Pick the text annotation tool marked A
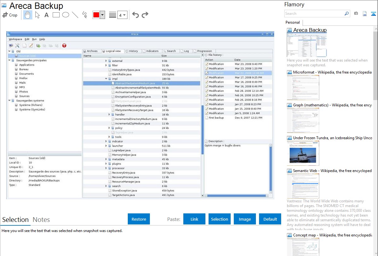The width and height of the screenshot is (378, 256). click(x=46, y=15)
